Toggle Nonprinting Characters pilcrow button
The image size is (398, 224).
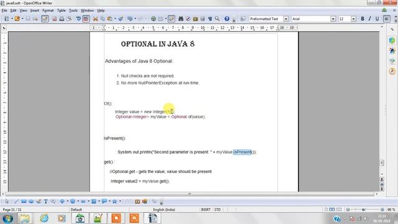coord(210,19)
